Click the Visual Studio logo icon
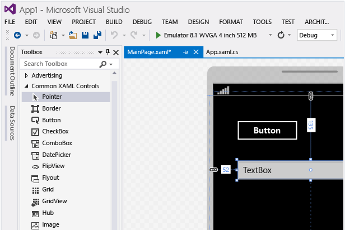The height and width of the screenshot is (230, 345). click(x=10, y=9)
